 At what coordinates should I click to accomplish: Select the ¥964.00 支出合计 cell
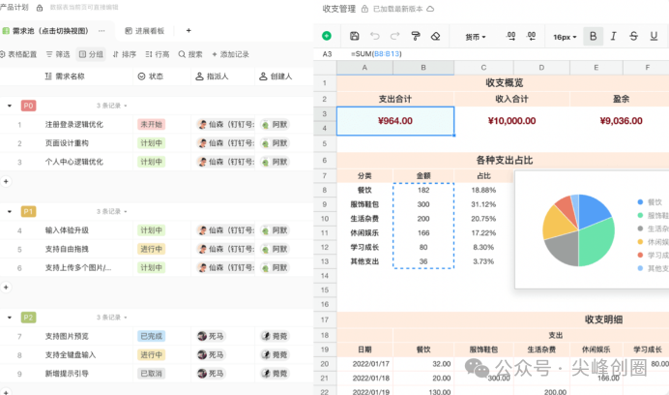pos(395,121)
